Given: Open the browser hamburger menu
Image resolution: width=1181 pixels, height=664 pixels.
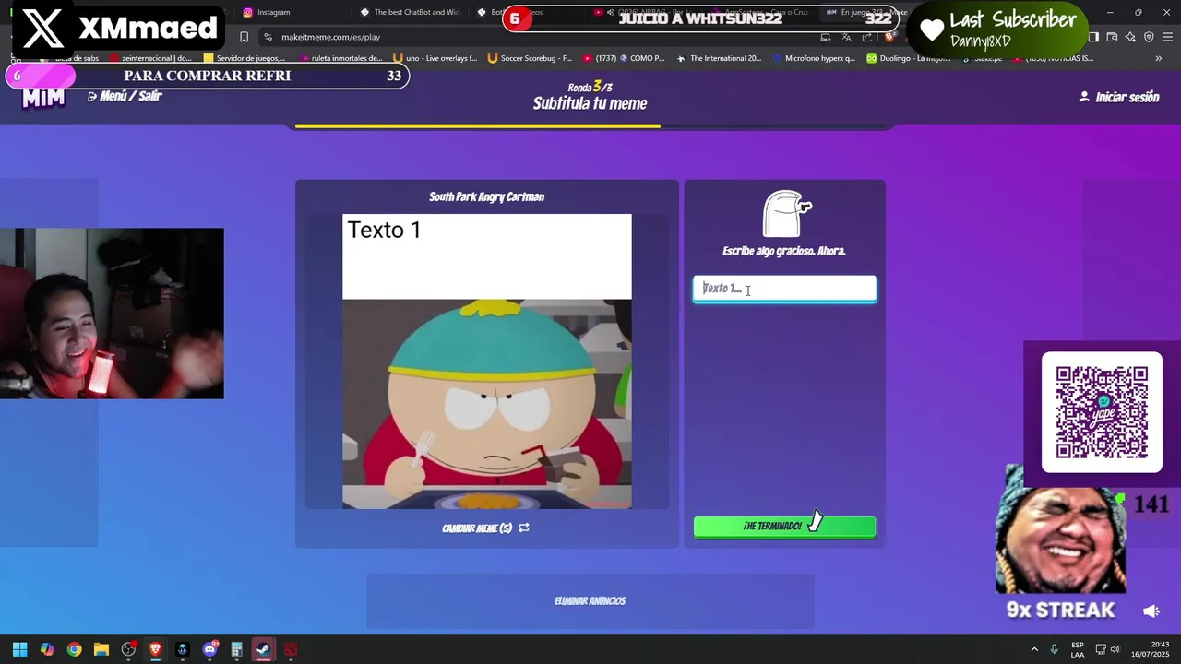Looking at the screenshot, I should (1167, 37).
